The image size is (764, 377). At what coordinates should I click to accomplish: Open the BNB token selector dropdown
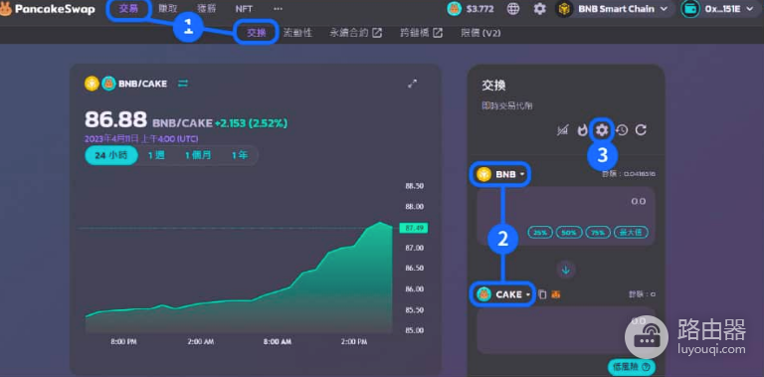[x=501, y=174]
